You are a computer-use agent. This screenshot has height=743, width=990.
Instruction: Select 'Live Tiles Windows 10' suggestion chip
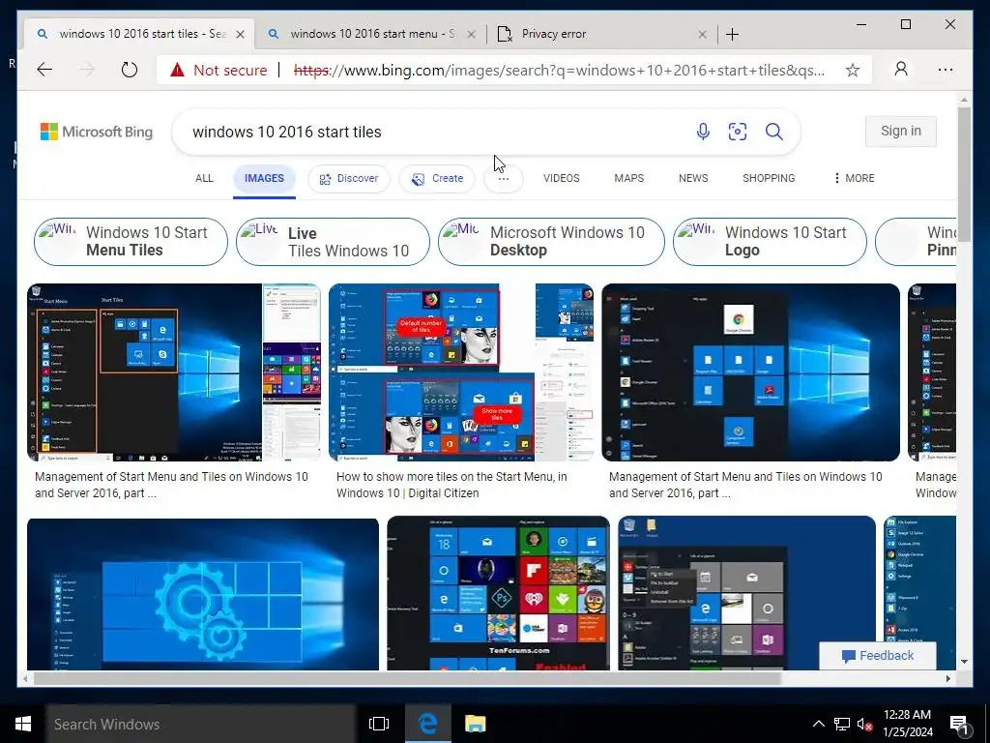(333, 241)
